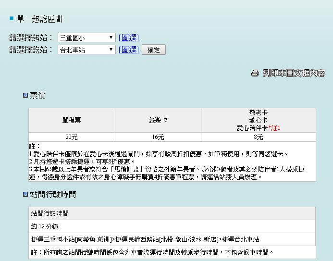333x261 pixels.
Task: Click the 確定 confirm button
Action: [x=154, y=50]
